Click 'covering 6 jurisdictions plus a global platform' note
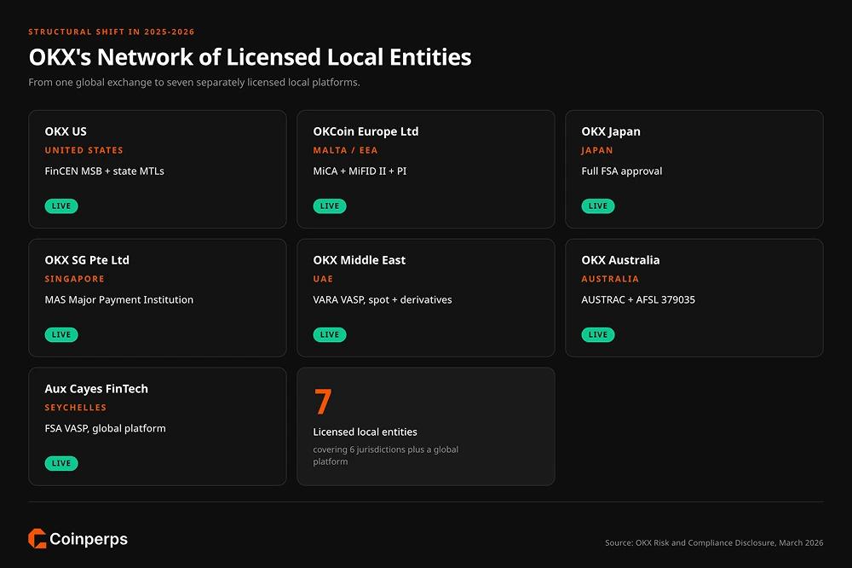This screenshot has height=568, width=852. [386, 455]
